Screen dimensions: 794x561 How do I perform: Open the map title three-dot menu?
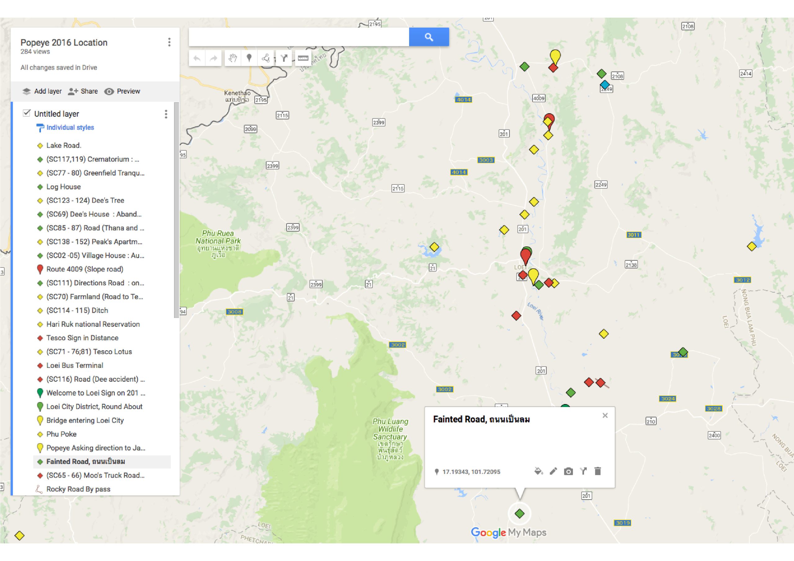coord(169,42)
